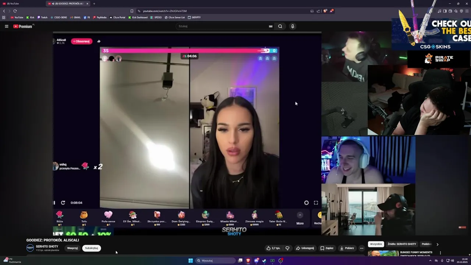471x265 pixels.
Task: Start voice search with microphone icon
Action: tap(293, 26)
